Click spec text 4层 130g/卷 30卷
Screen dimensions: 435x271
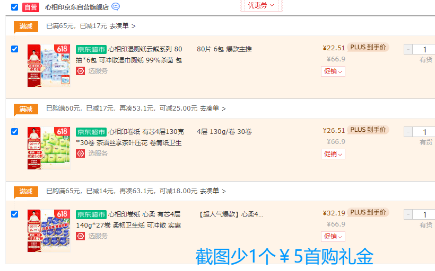224,132
